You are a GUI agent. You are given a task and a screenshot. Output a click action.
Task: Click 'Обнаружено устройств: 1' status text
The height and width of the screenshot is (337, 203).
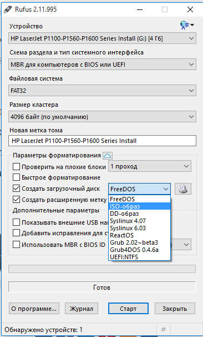pos(43,329)
